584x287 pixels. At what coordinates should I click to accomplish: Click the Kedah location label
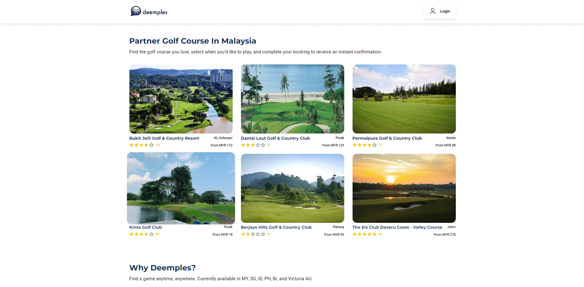(451, 138)
